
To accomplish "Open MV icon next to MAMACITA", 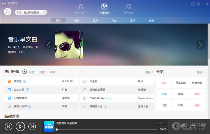I will pyautogui.click(x=109, y=98).
